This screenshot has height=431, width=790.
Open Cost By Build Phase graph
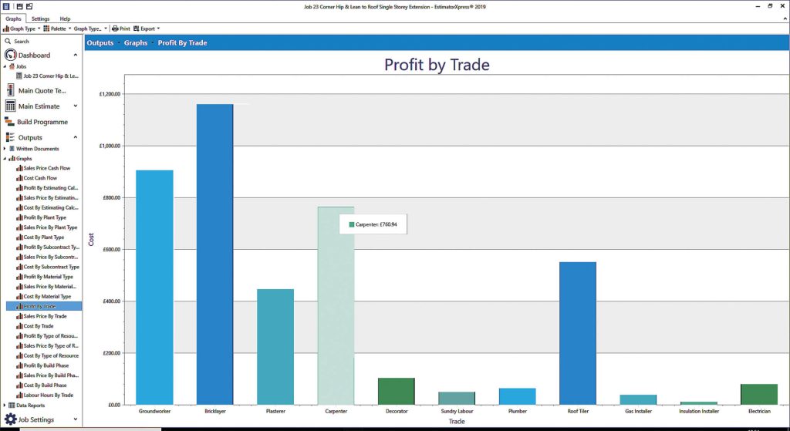click(44, 386)
